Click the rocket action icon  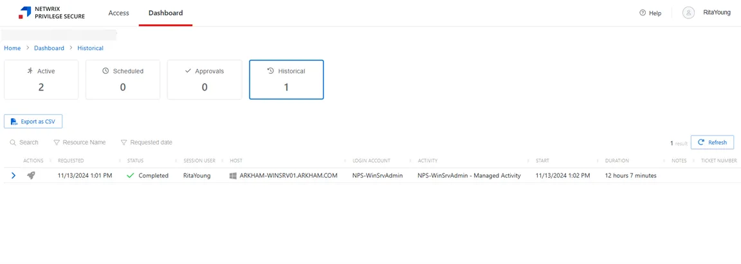point(31,176)
